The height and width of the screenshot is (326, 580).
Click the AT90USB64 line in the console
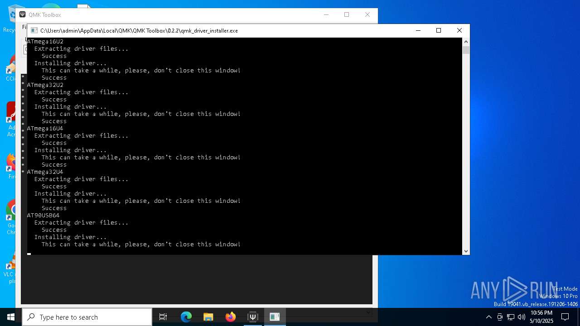[43, 216]
